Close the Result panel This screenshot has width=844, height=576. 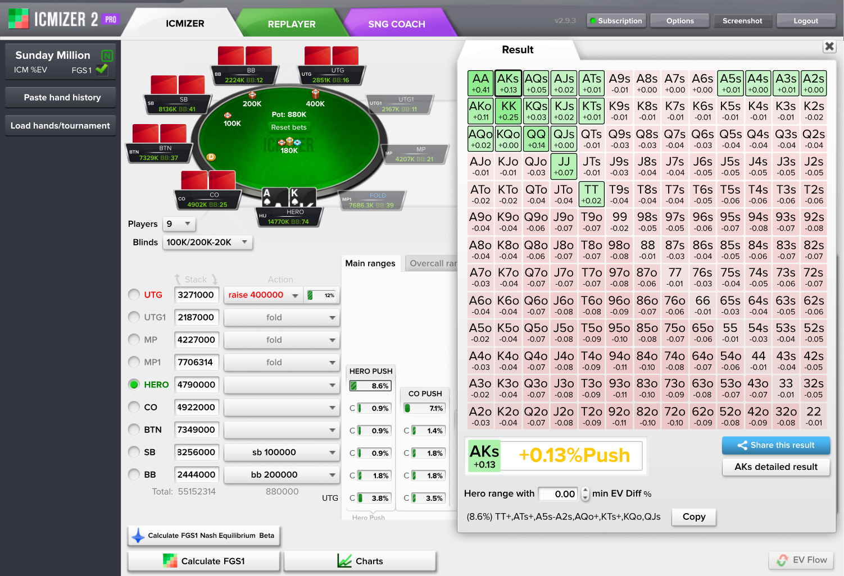pos(829,47)
